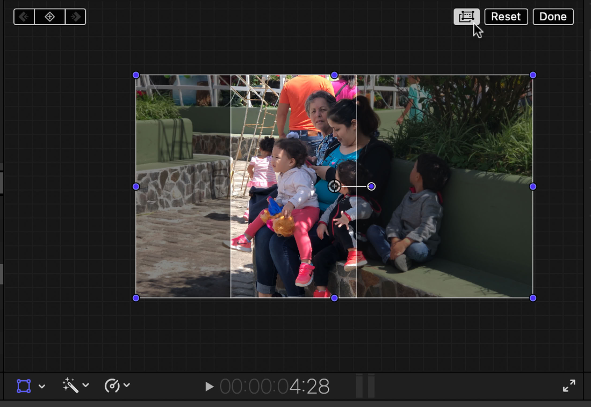Click the anchor point crosshair center

click(x=334, y=186)
